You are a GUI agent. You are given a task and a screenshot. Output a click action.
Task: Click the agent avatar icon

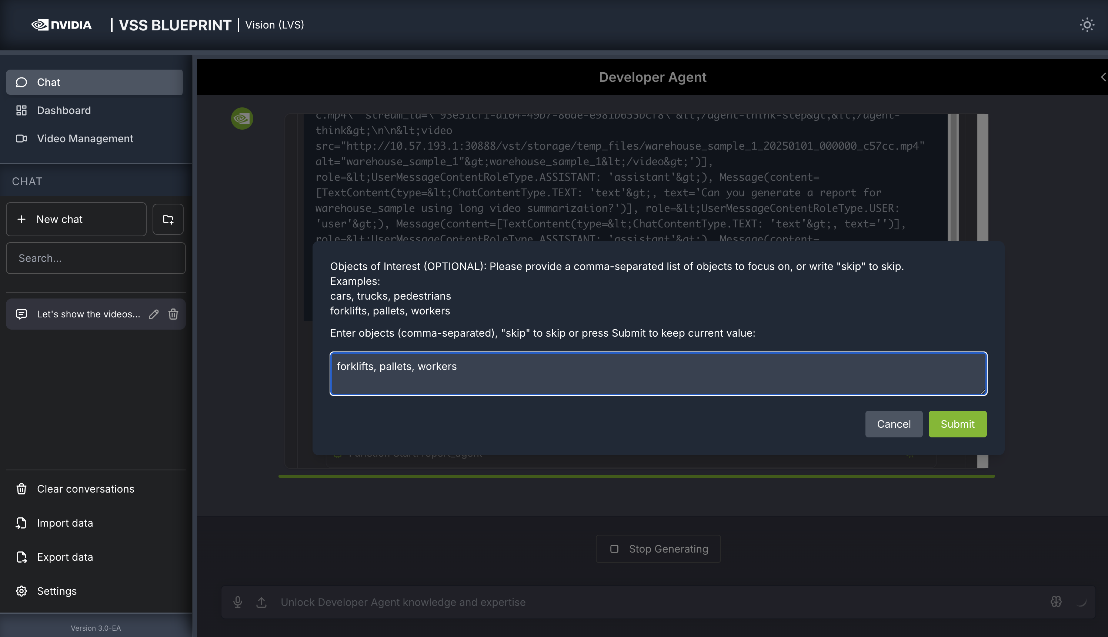coord(242,119)
